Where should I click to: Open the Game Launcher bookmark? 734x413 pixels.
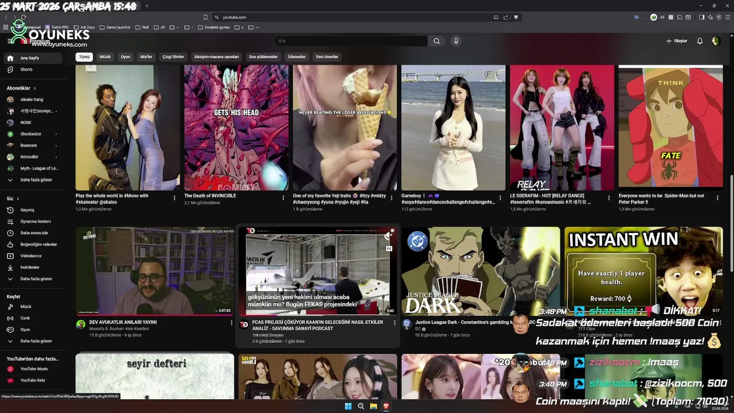tap(115, 27)
